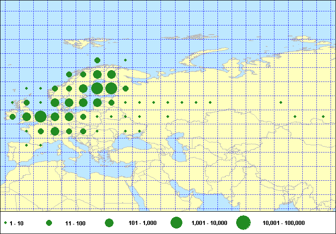Select the "11 - 100" legend text
This screenshot has height=234, width=336.
tap(75, 223)
